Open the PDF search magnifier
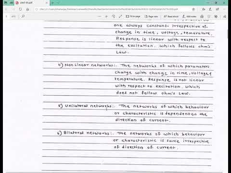Viewport: 231px width, 173px height. click(23, 16)
